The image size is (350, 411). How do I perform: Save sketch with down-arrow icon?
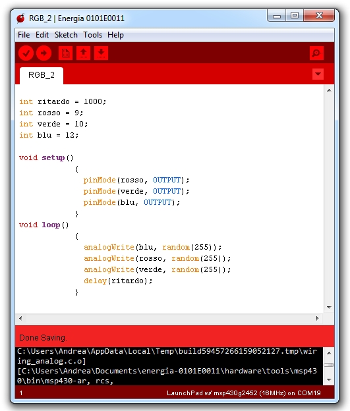point(102,53)
